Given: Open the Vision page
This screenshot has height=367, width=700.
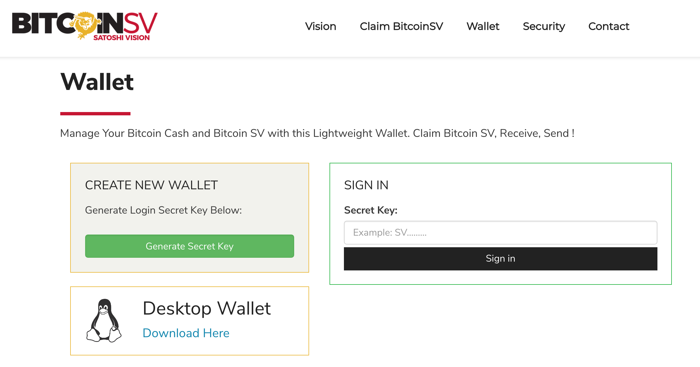Looking at the screenshot, I should pyautogui.click(x=321, y=26).
